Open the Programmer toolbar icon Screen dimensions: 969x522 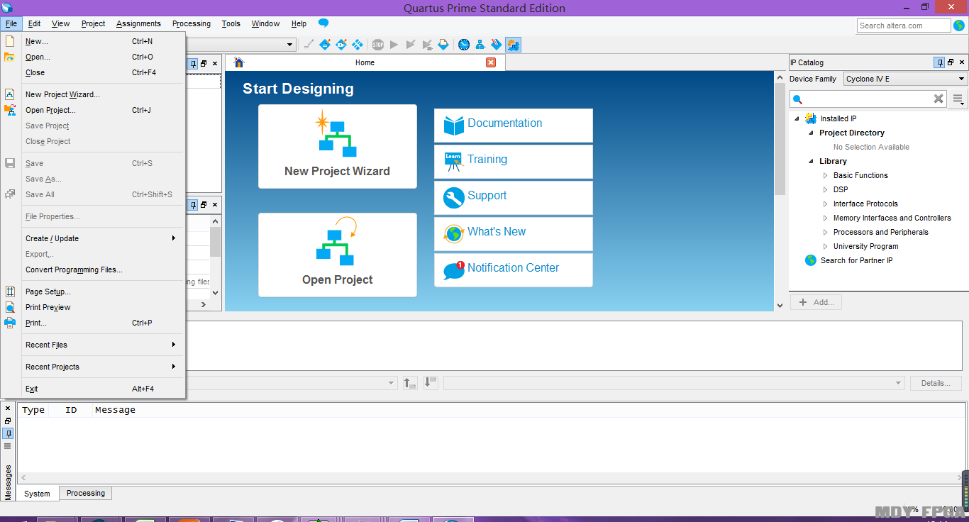click(497, 45)
